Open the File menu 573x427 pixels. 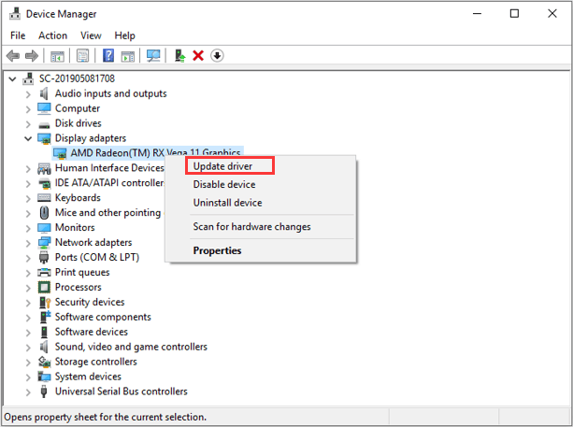coord(18,36)
